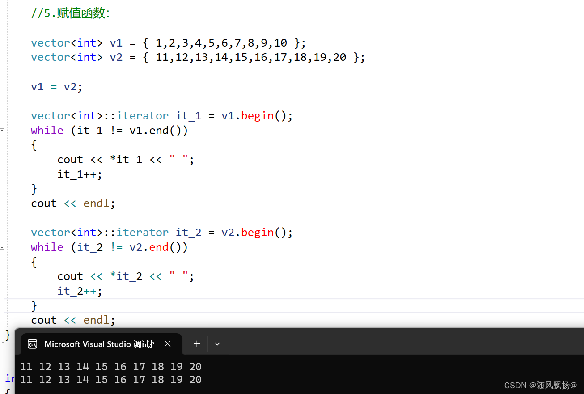Viewport: 584px width, 394px height.
Task: Click the line cout << *it_1 << " ";
Action: [x=126, y=160]
